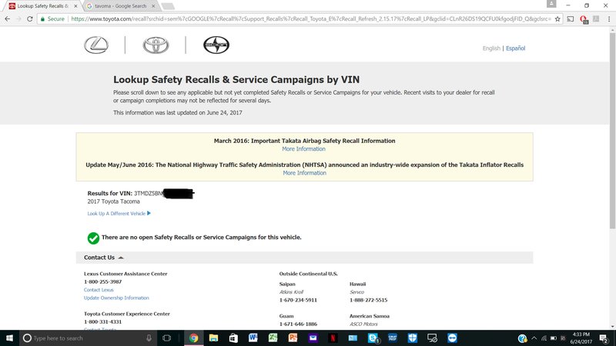Open Skype from the taskbar
This screenshot has height=346, width=616.
tap(373, 338)
